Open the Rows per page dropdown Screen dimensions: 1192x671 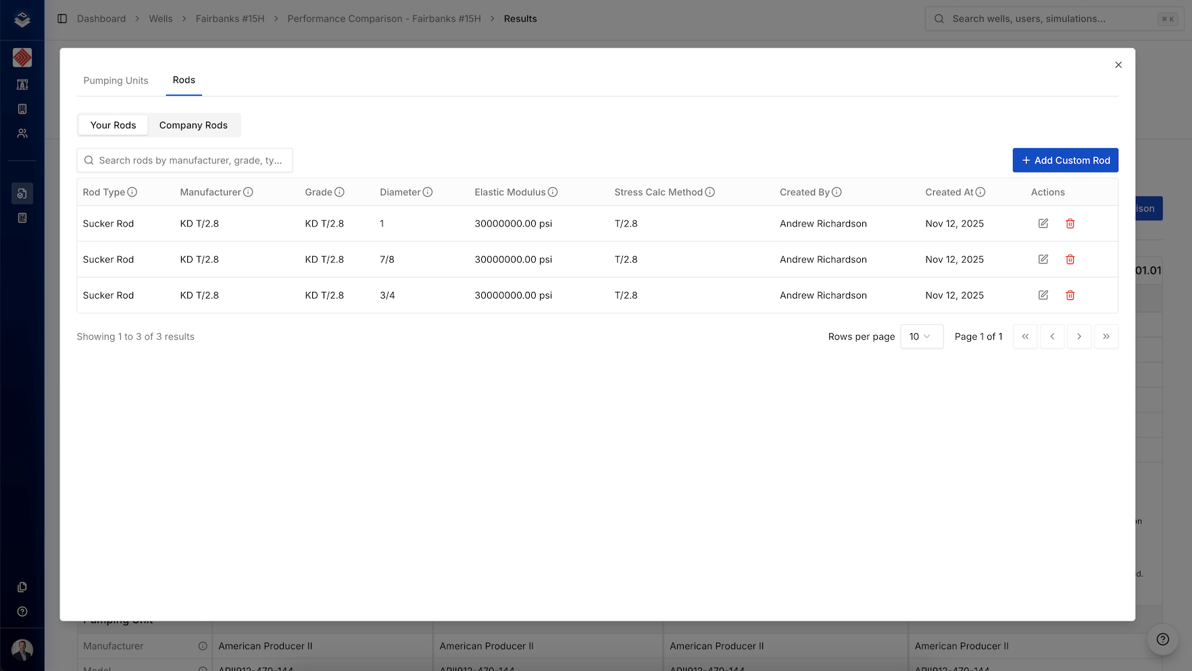[921, 336]
